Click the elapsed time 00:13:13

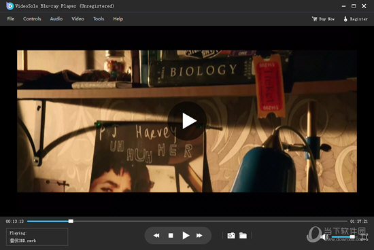coord(15,221)
